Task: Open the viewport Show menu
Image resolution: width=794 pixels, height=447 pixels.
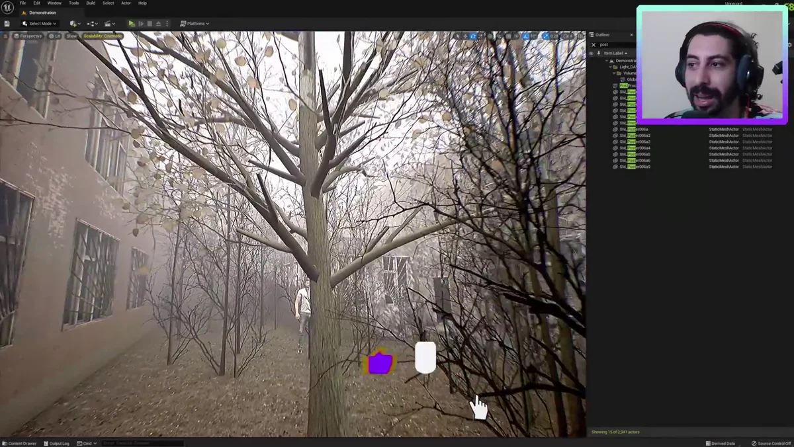Action: pos(71,36)
